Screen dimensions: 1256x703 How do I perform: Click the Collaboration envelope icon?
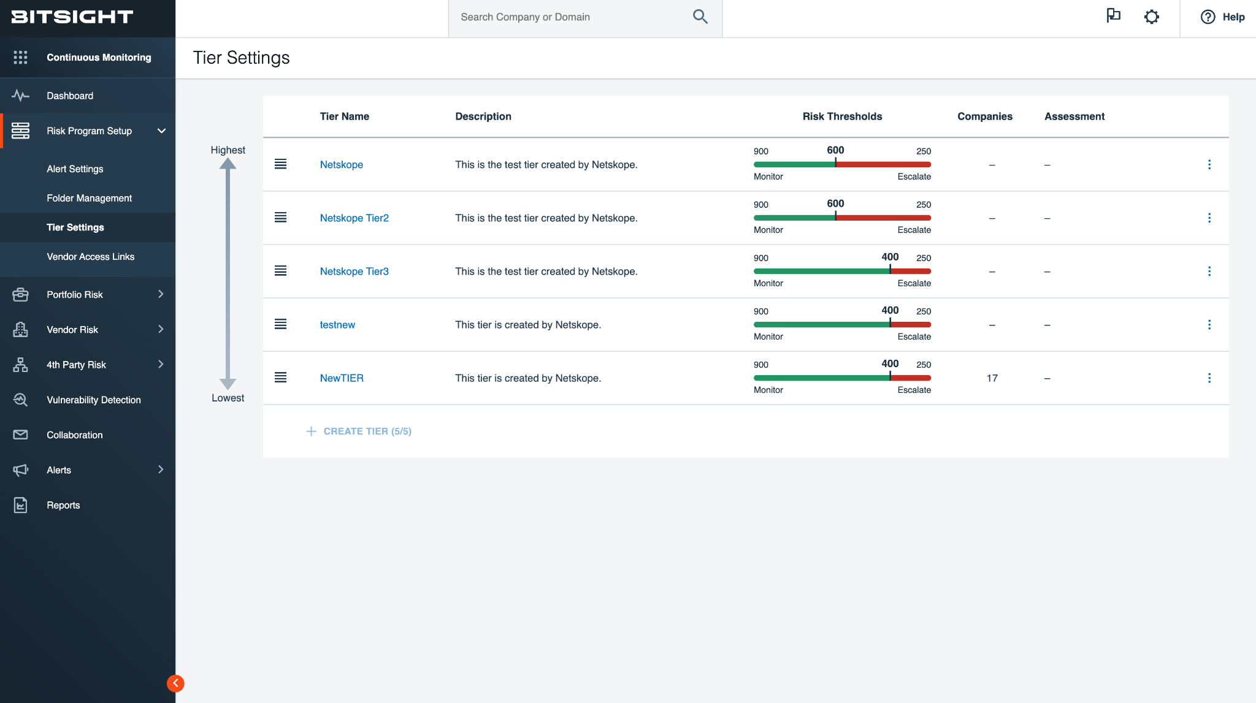tap(20, 435)
